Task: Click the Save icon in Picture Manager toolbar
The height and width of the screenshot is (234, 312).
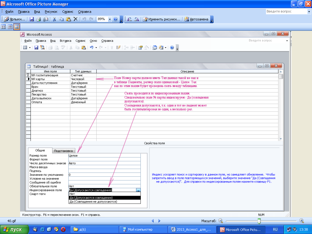Action: pos(32,19)
